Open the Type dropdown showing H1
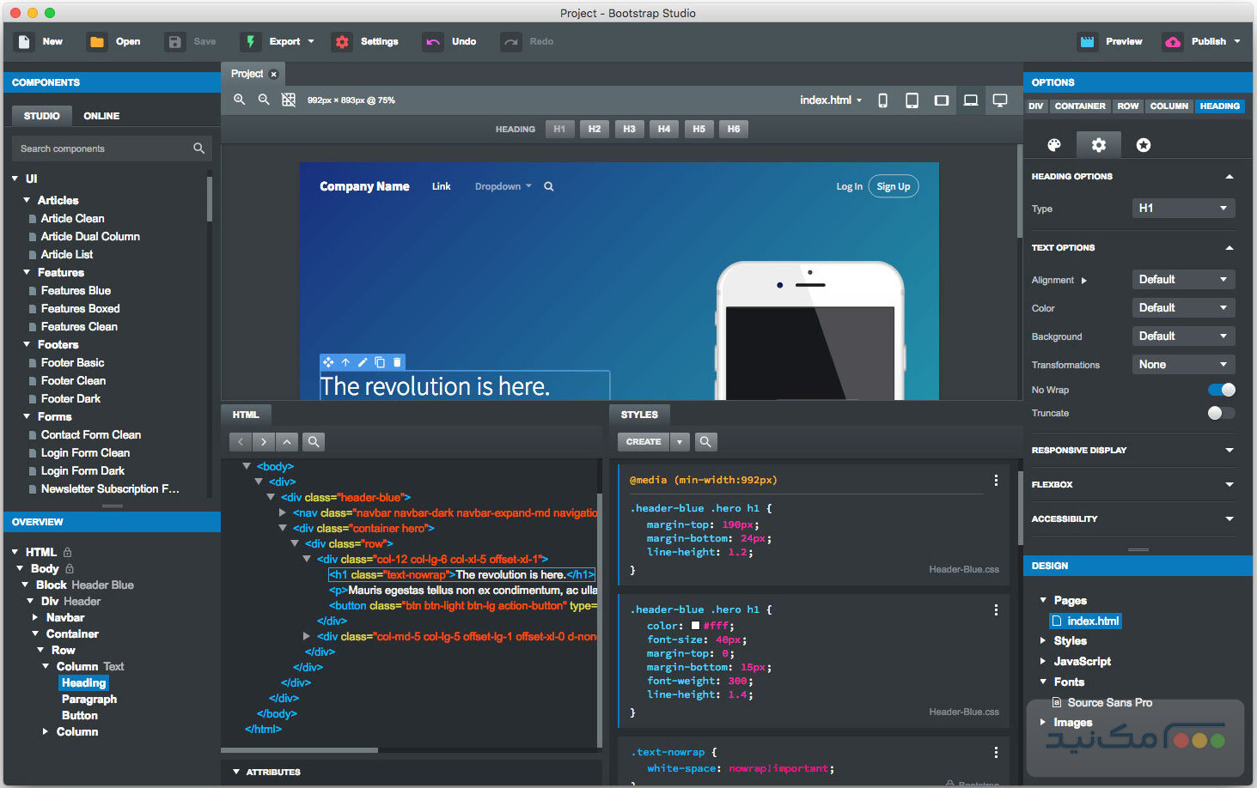This screenshot has height=788, width=1257. point(1183,208)
